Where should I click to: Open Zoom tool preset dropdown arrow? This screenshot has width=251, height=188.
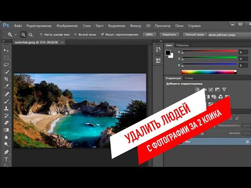(16, 35)
